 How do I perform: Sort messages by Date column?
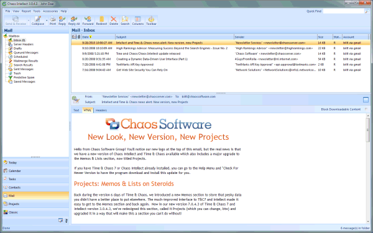(98, 37)
